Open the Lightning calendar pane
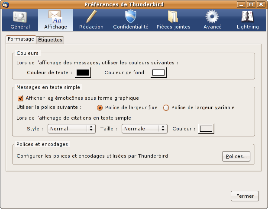The image size is (268, 209). [x=248, y=20]
